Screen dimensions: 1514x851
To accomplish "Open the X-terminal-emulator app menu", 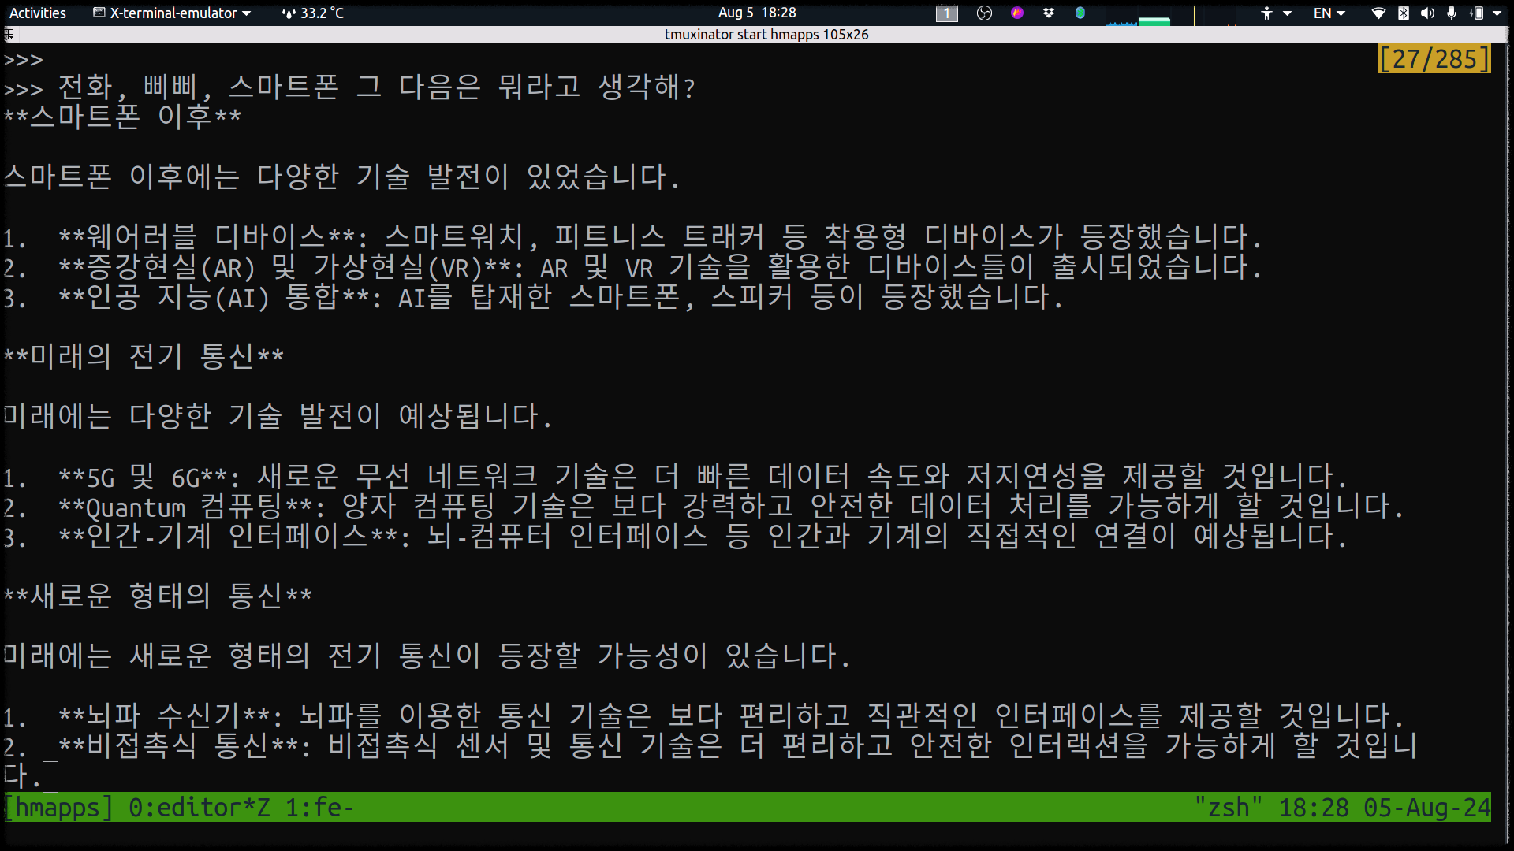I will pos(172,13).
